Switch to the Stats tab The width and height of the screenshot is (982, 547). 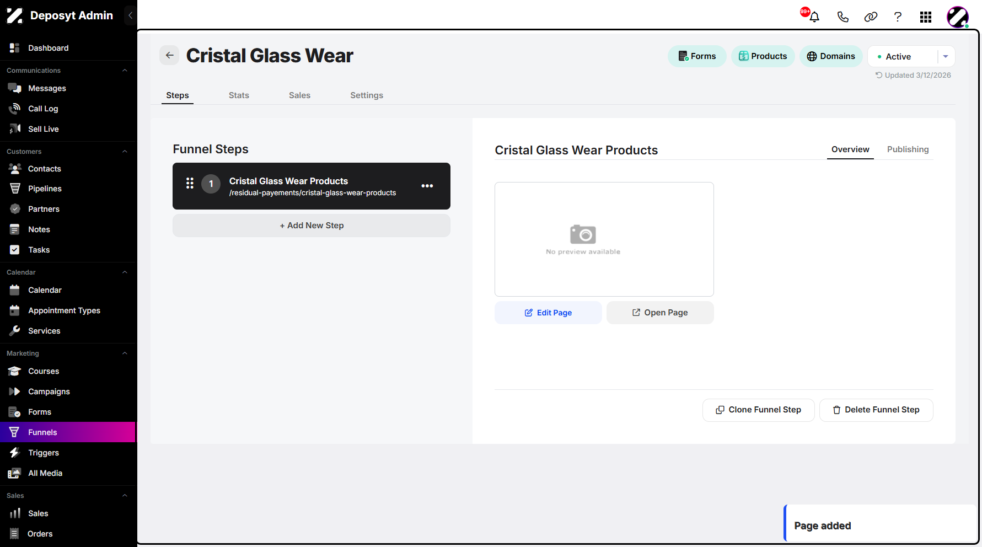(239, 95)
